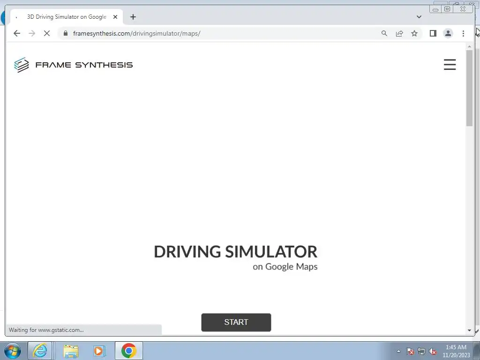Select the 3D Driving Simulator tab
Screen dimensions: 480x360
point(67,17)
